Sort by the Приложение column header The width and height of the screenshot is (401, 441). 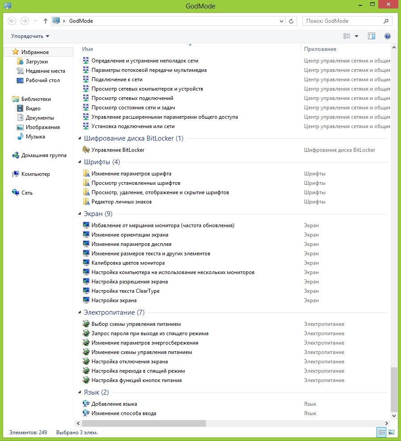320,49
